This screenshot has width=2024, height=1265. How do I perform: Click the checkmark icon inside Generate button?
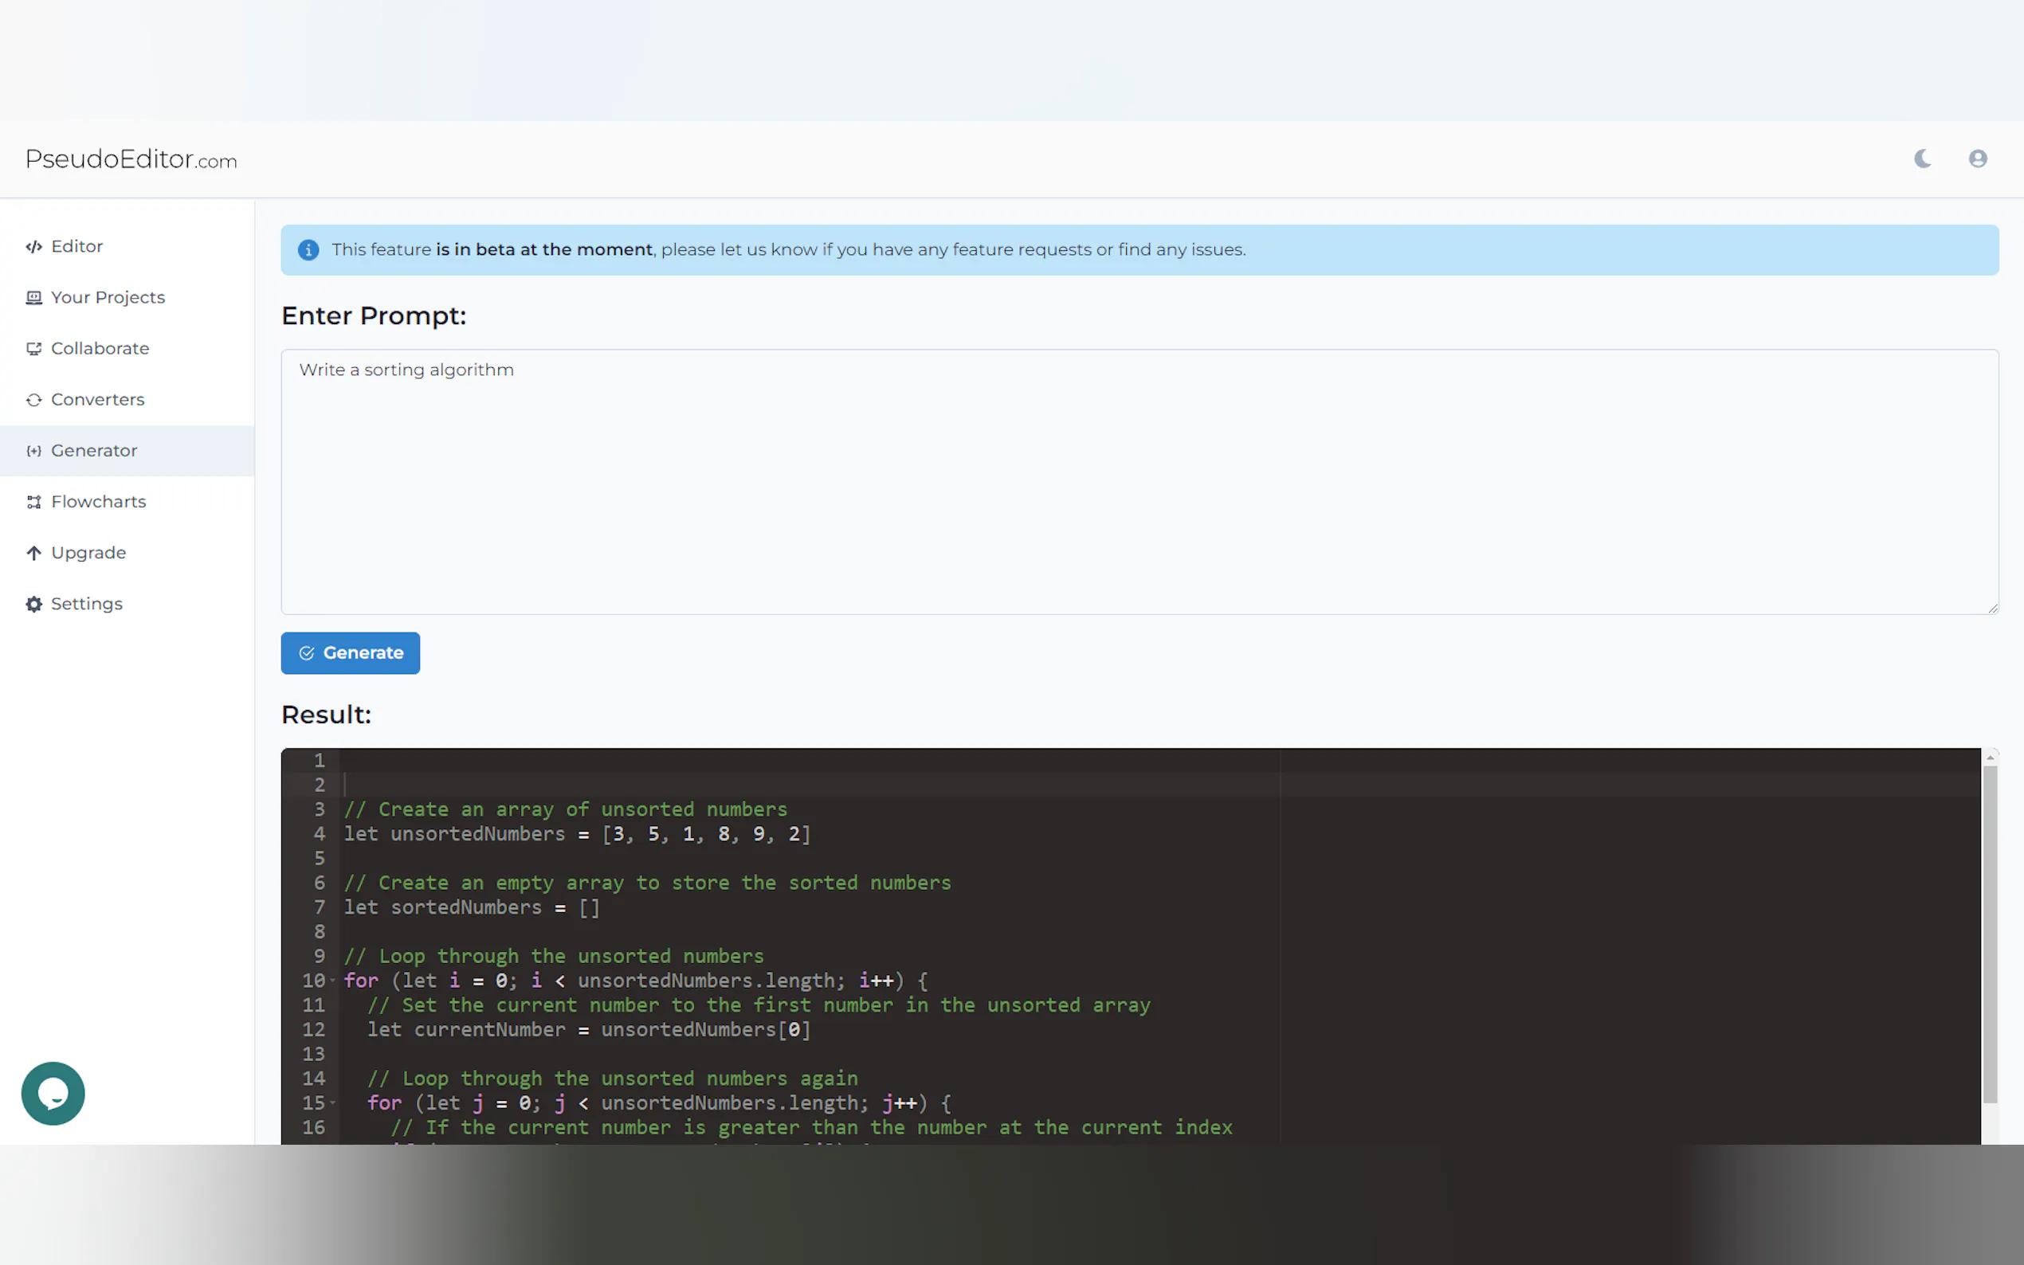point(306,652)
